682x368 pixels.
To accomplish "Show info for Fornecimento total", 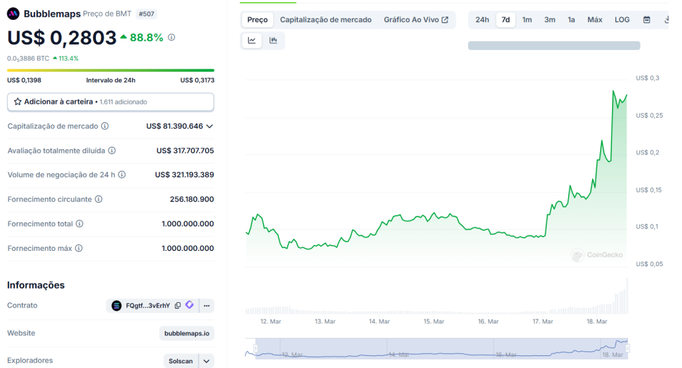I will 80,224.
